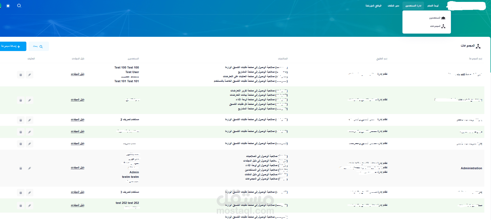
Task: Click the اسم المجموعة column header
Action: [475, 59]
